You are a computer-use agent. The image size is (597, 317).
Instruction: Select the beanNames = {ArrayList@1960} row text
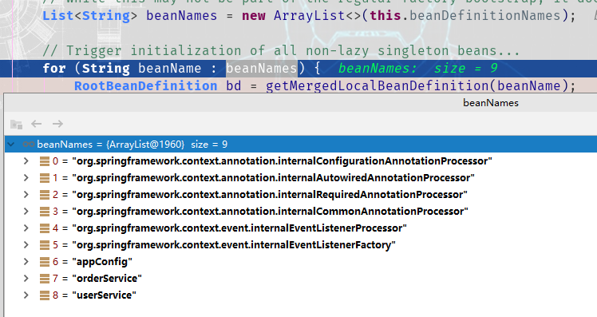click(132, 145)
